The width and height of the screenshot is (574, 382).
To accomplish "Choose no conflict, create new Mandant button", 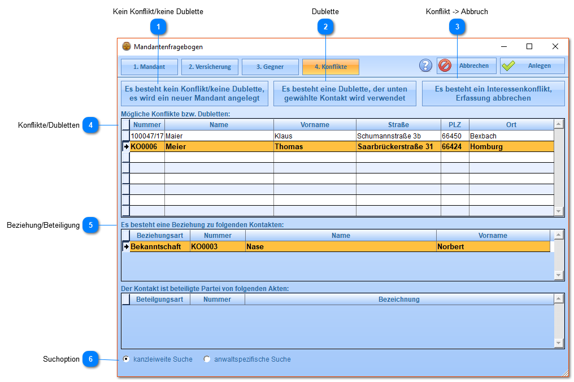I will [x=194, y=93].
